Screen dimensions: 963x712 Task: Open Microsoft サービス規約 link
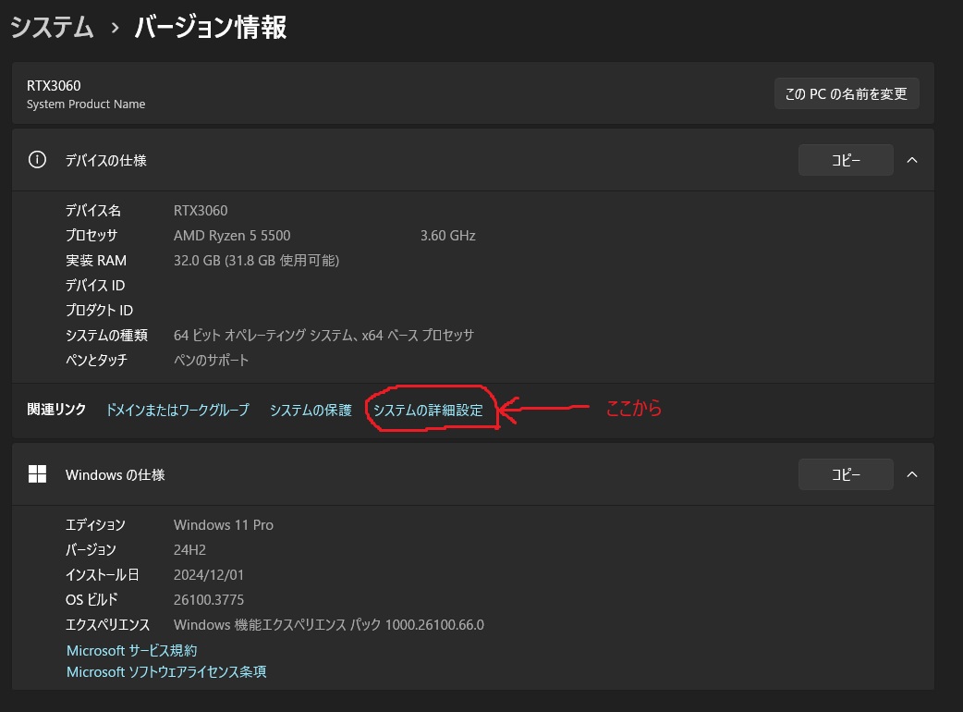tap(131, 650)
